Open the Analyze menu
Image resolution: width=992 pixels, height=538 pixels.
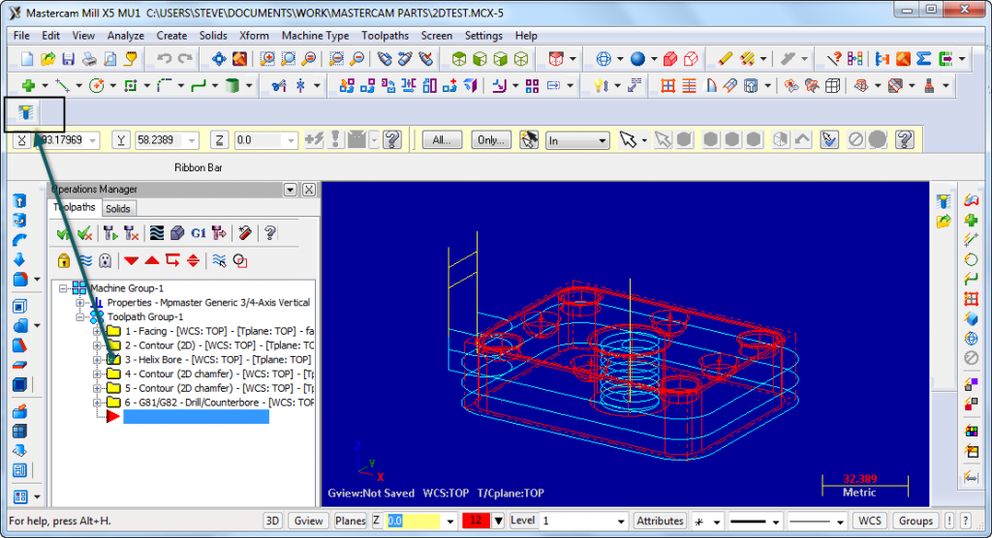coord(125,36)
